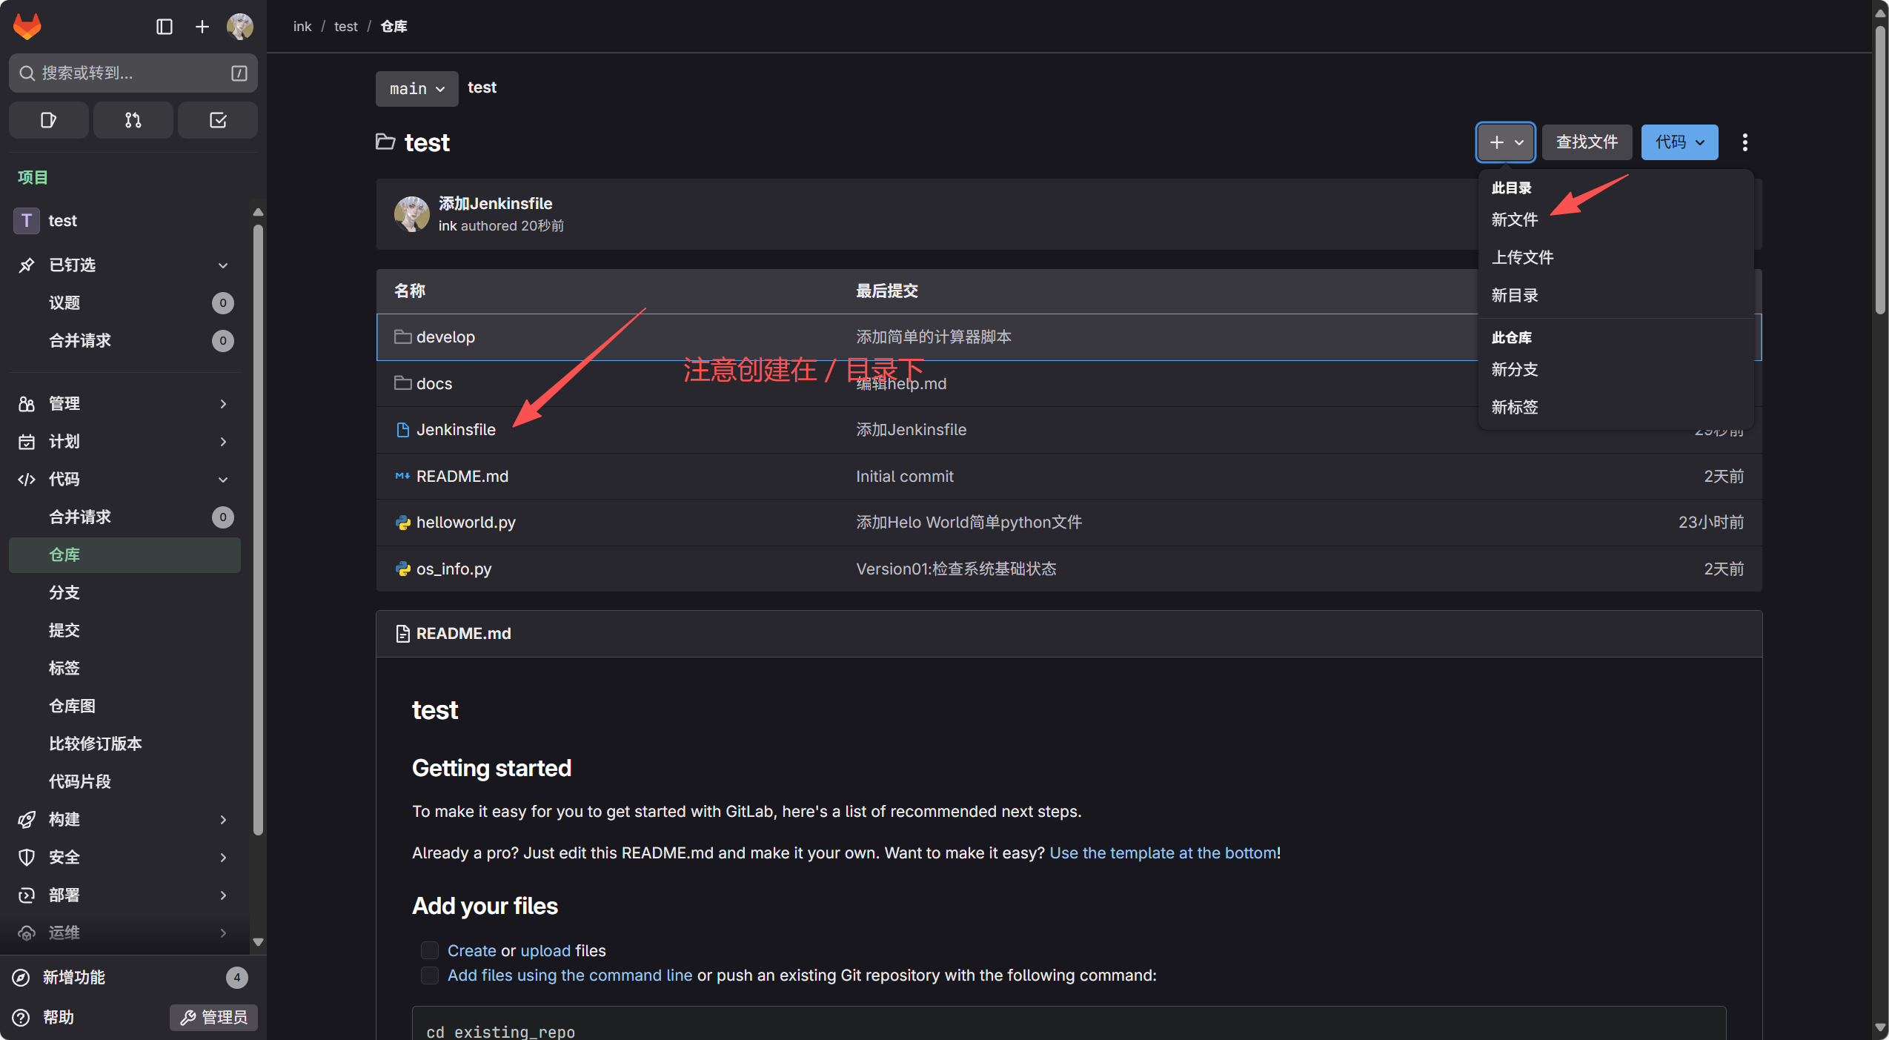This screenshot has width=1889, height=1040.
Task: Click the 查找文件 button
Action: pos(1587,142)
